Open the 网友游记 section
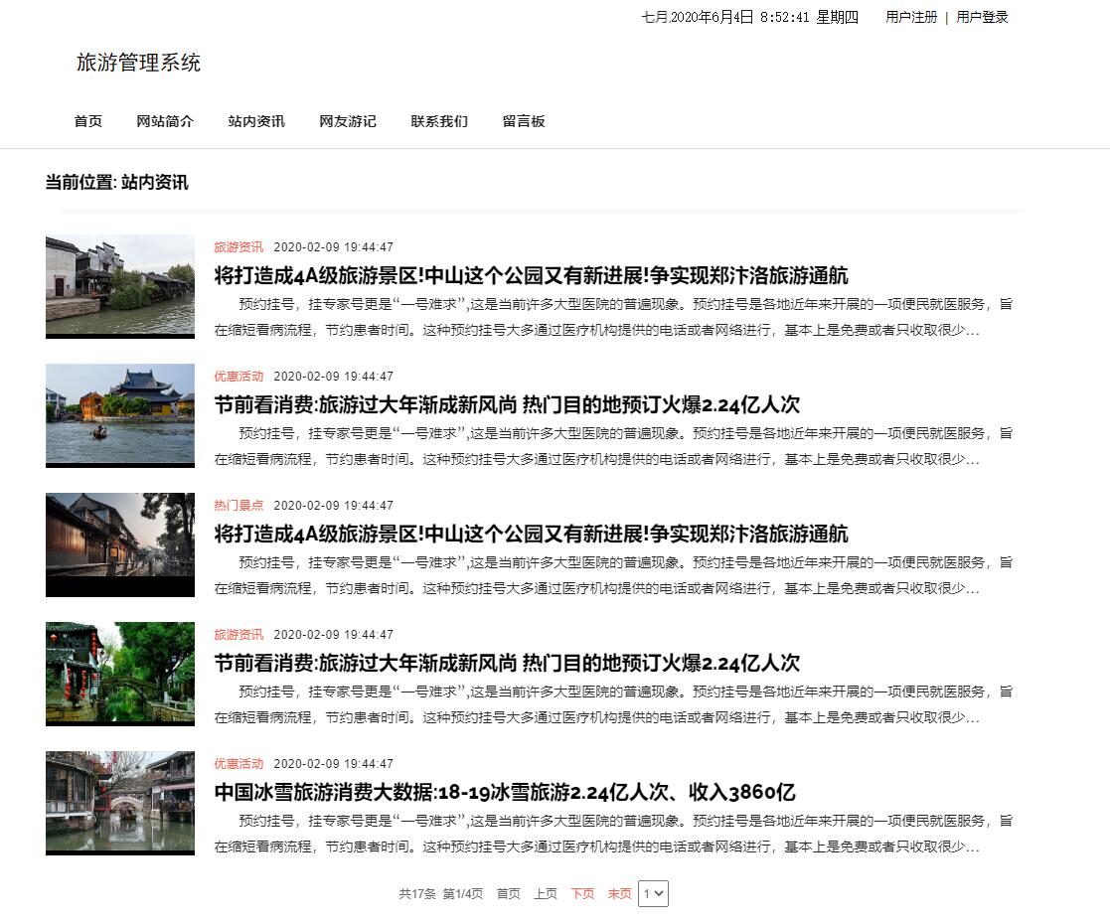The width and height of the screenshot is (1110, 924). 347,121
